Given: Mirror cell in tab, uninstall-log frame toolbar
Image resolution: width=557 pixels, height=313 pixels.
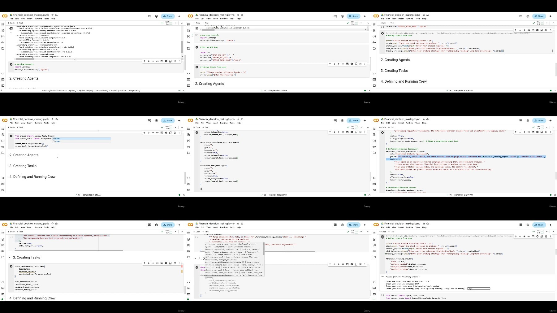Looking at the screenshot, I should (x=170, y=61).
